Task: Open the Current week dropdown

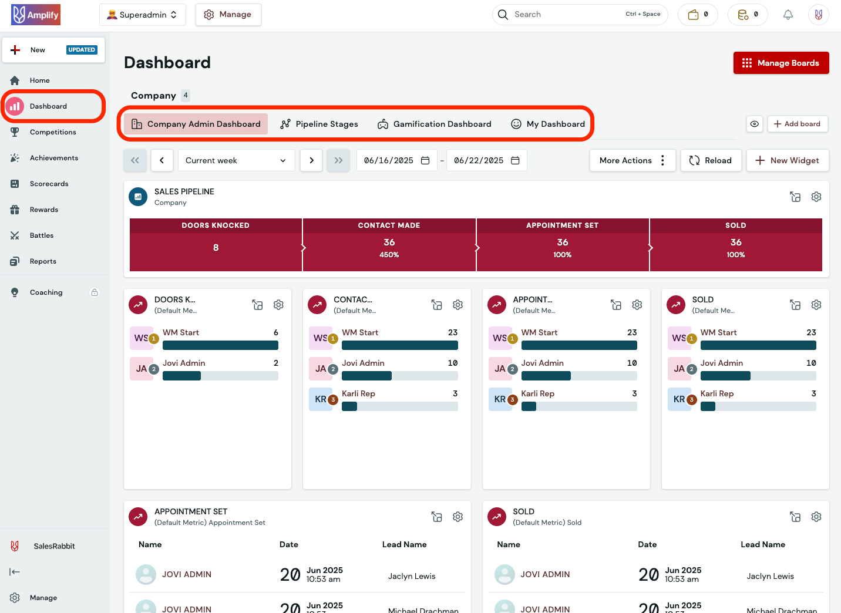Action: coord(236,160)
